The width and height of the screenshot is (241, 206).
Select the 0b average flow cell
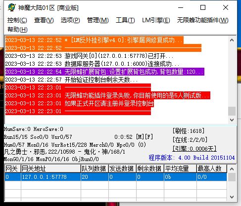point(180,177)
